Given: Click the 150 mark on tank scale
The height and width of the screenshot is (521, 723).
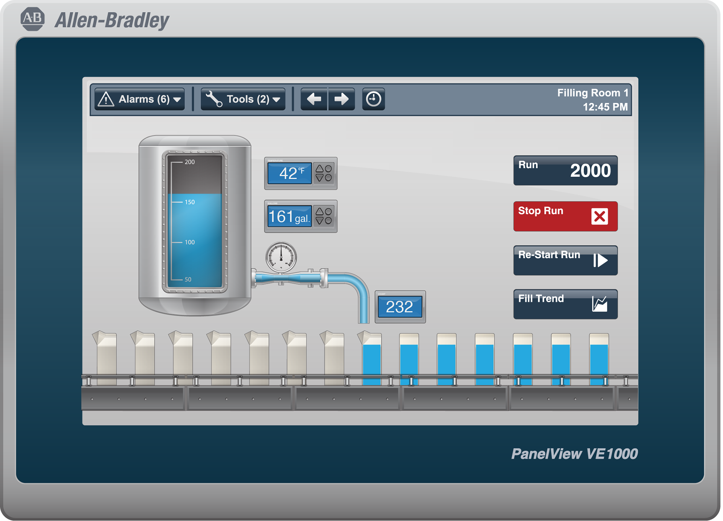Looking at the screenshot, I should [189, 202].
